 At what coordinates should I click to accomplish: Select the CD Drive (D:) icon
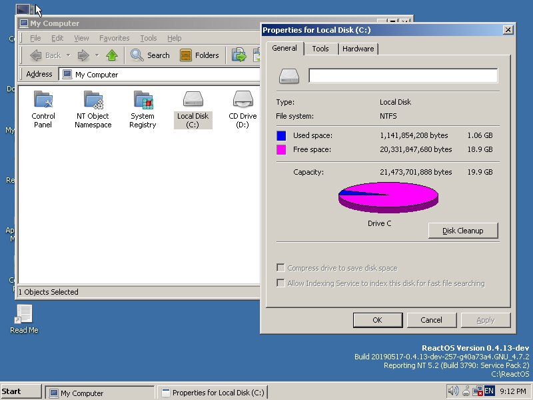[x=243, y=109]
